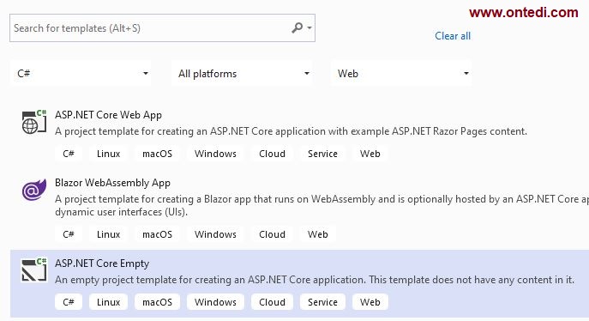The image size is (589, 321).
Task: Click Windows tag under ASP.NET Core Web App
Action: pyautogui.click(x=215, y=154)
